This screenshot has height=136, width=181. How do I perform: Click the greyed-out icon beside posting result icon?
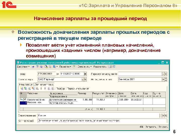click(x=50, y=67)
